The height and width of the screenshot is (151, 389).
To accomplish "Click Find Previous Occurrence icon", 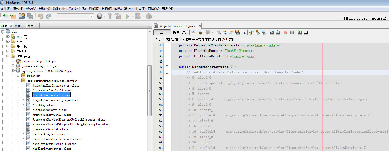I will click(225, 32).
